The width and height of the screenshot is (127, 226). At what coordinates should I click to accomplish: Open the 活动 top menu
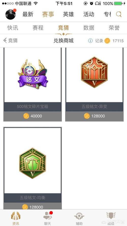click(x=89, y=14)
